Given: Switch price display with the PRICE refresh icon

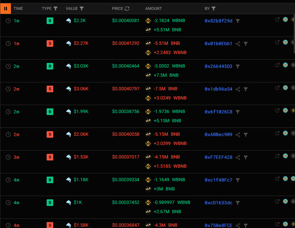Looking at the screenshot, I should tap(127, 9).
